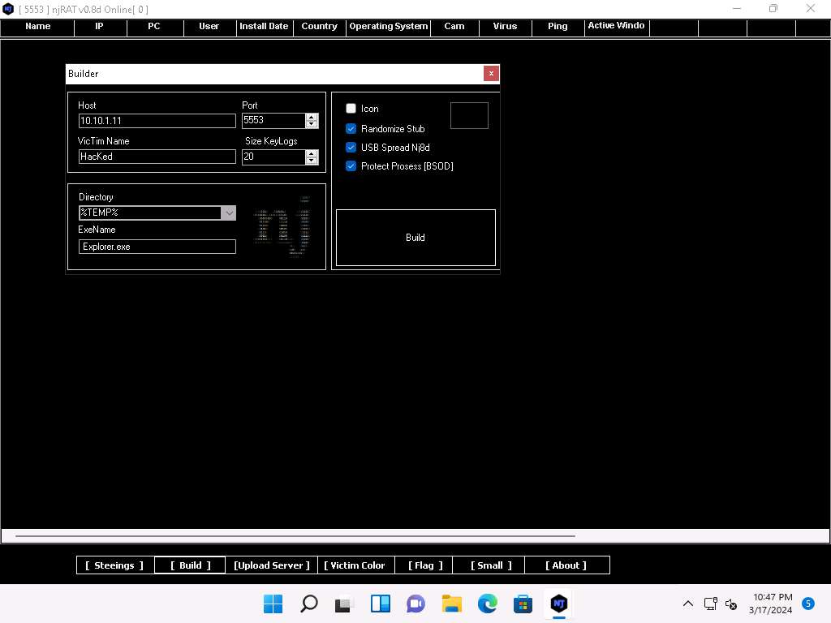Viewport: 831px width, 623px height.
Task: Open the [ About ] menu item
Action: coord(566,565)
